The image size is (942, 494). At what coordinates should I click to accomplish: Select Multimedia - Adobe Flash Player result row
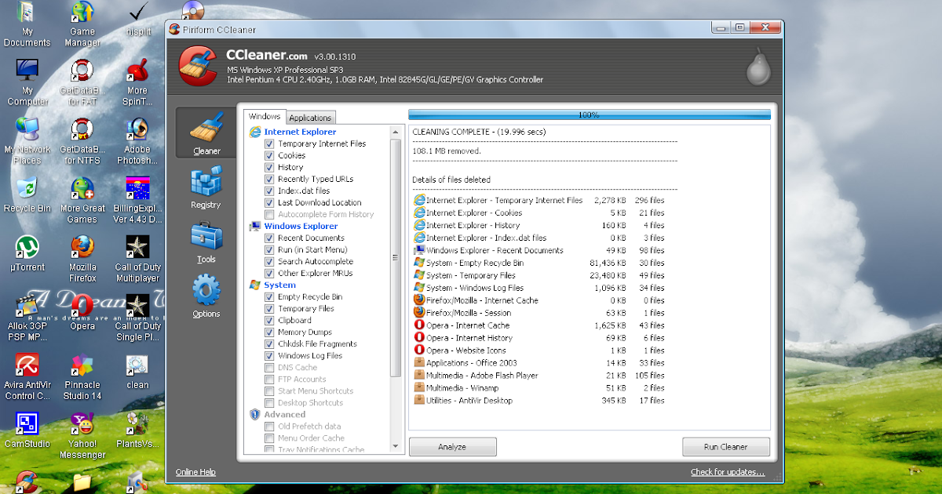(539, 376)
